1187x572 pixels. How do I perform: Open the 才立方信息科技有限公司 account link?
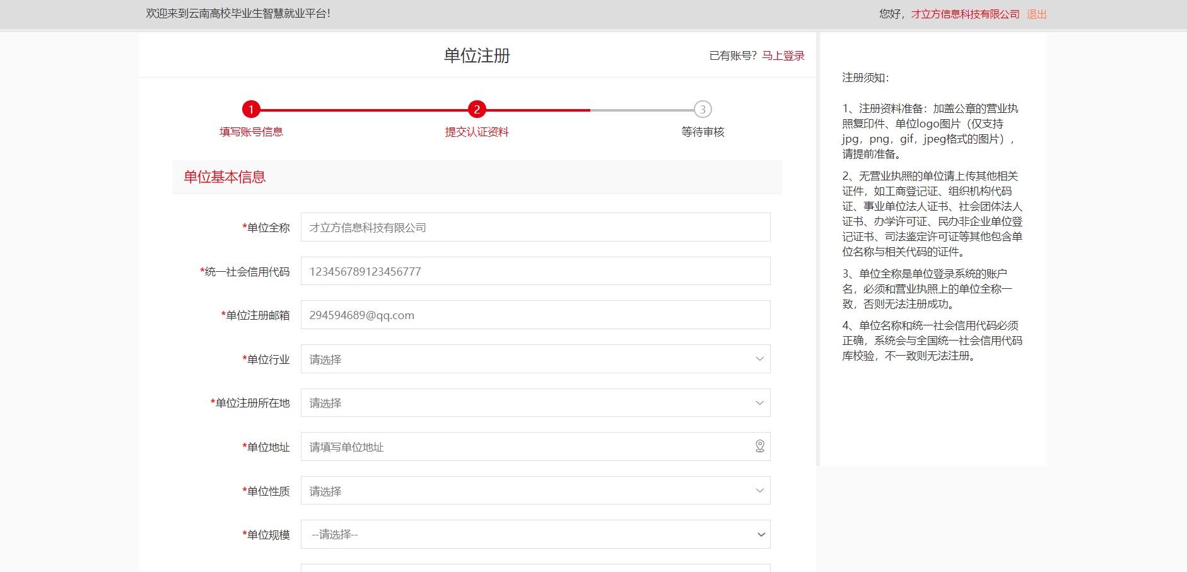pos(965,14)
